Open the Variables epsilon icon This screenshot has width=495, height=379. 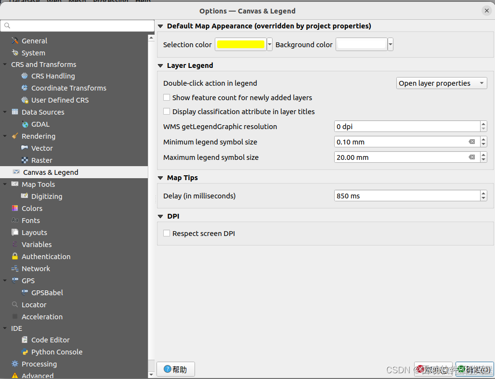click(x=15, y=245)
